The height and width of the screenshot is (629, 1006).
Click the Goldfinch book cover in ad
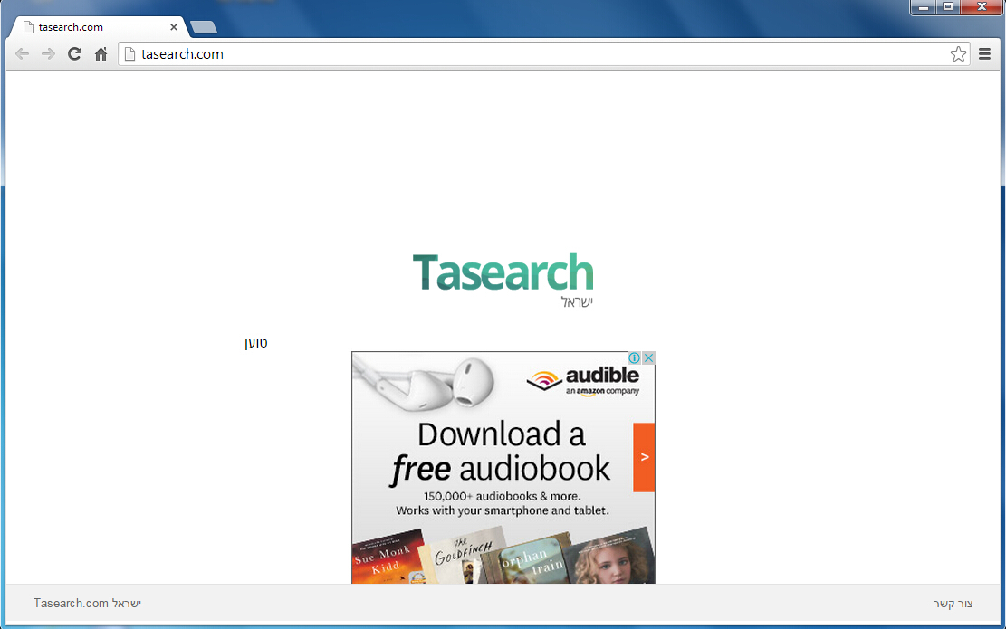pos(464,556)
